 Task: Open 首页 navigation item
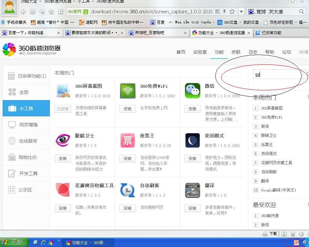[181, 52]
